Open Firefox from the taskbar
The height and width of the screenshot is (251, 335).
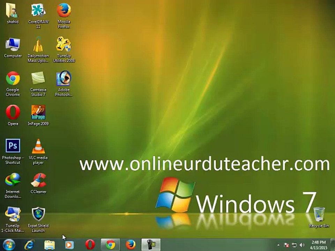click(x=131, y=245)
